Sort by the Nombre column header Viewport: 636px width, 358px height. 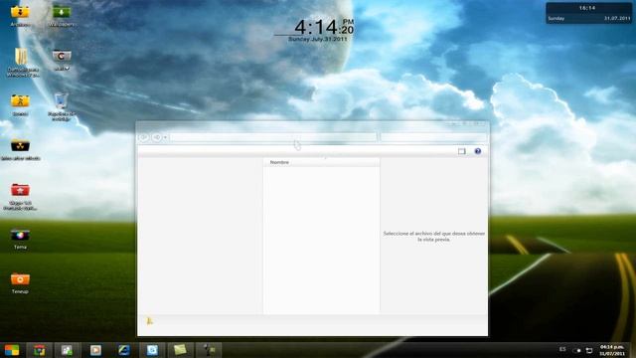pyautogui.click(x=322, y=162)
